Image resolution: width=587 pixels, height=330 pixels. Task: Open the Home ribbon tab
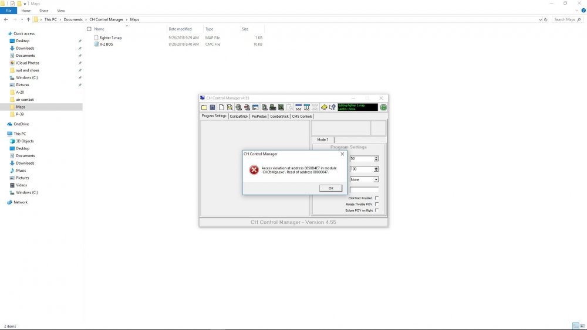point(26,11)
